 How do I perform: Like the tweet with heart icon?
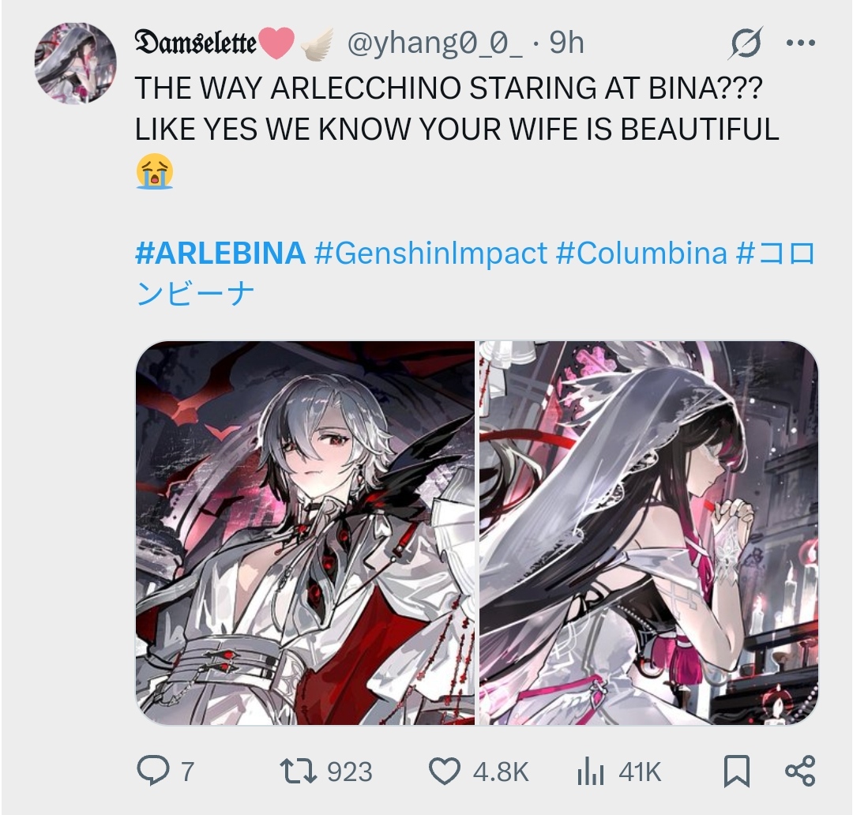tap(445, 771)
